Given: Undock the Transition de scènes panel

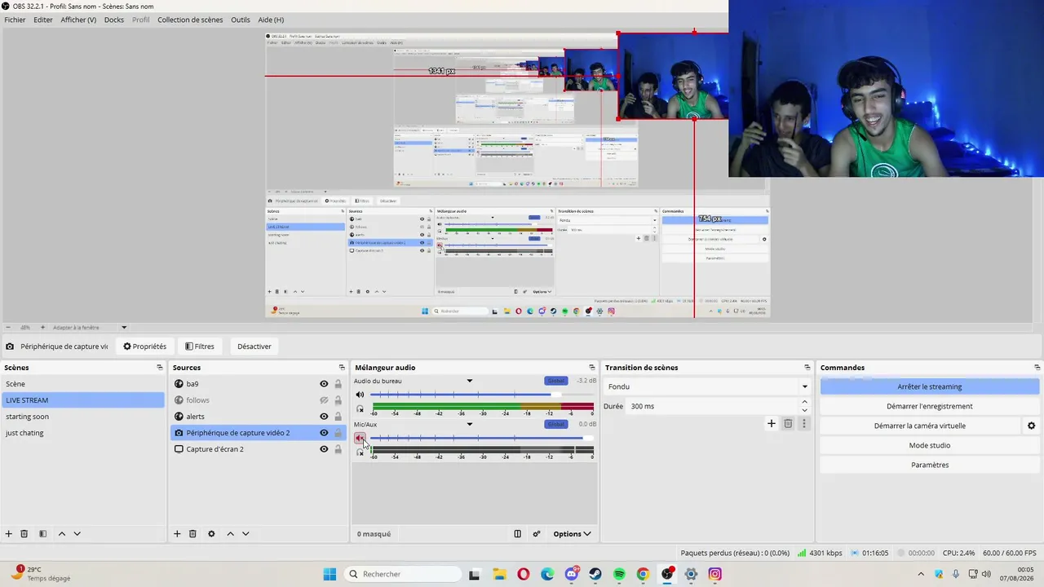Looking at the screenshot, I should click(x=807, y=368).
